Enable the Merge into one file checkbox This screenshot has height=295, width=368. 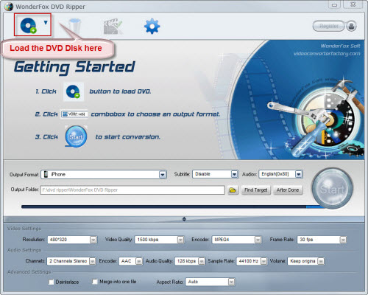pos(95,282)
